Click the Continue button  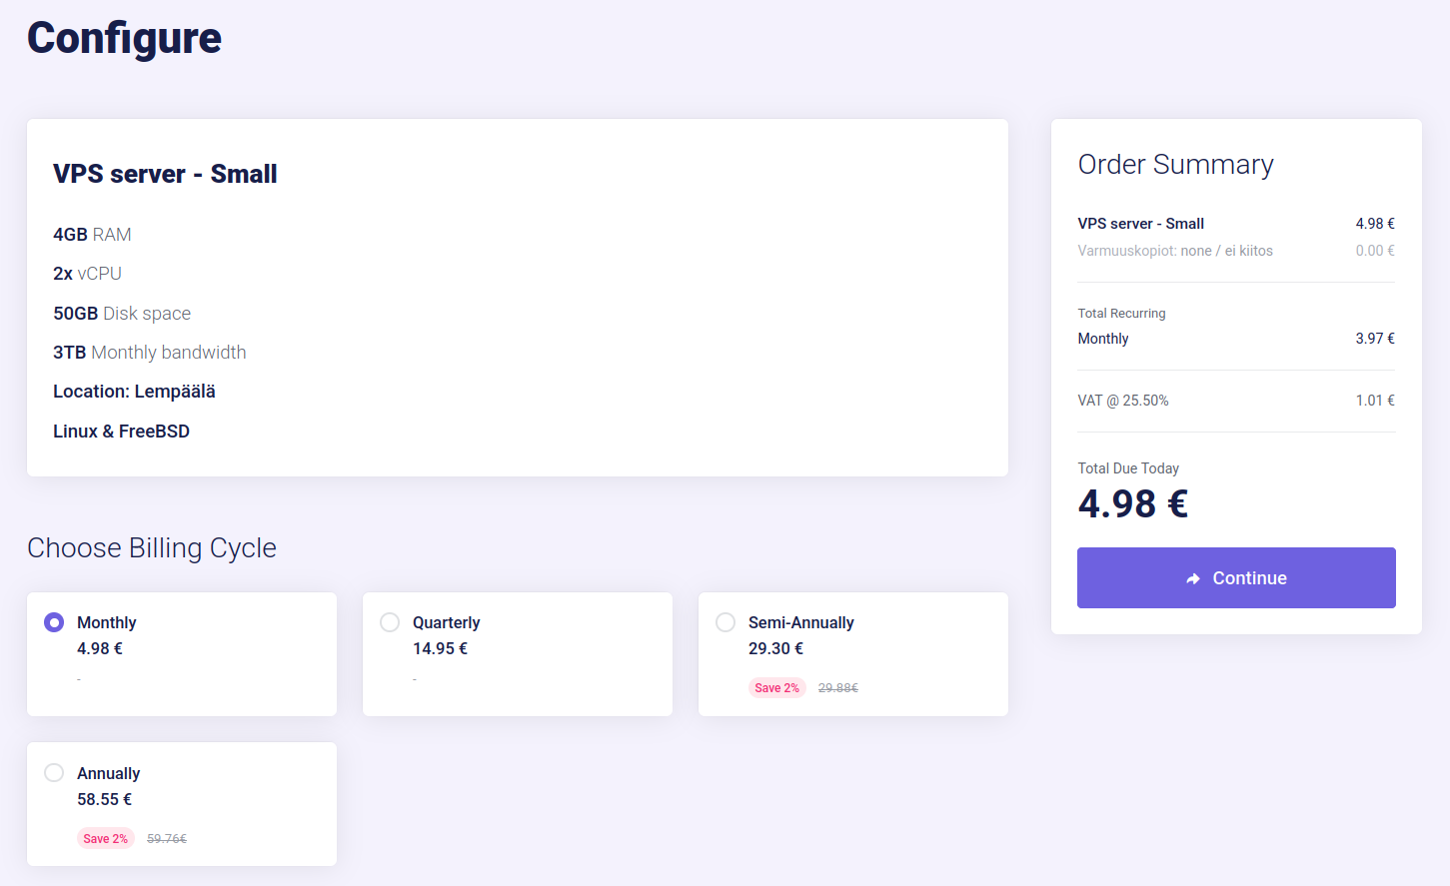coord(1236,577)
